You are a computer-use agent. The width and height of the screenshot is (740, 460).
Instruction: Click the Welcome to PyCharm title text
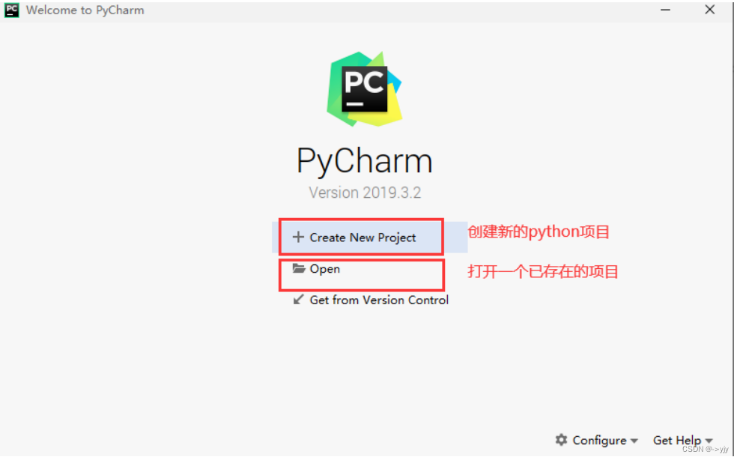tap(85, 10)
